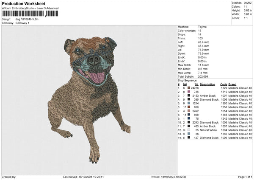This screenshot has height=180, width=254.
Task: Click the light blue swatch in stop row 5
Action: tap(189, 103)
